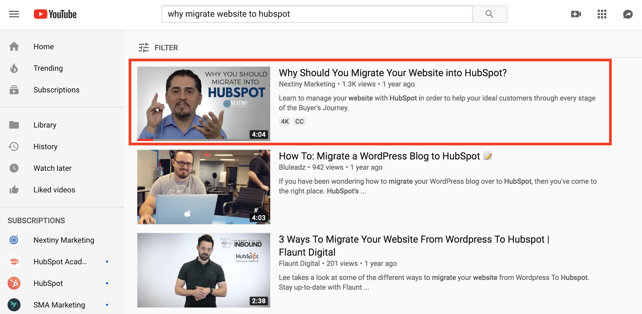Open Trending from the sidebar

coord(62,68)
